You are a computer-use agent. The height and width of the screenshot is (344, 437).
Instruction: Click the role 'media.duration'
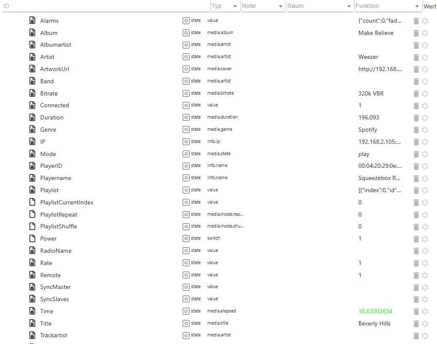pyautogui.click(x=222, y=117)
